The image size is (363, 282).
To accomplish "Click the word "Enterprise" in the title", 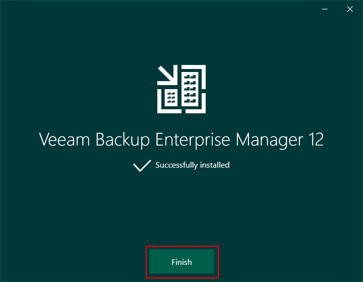I will (193, 140).
